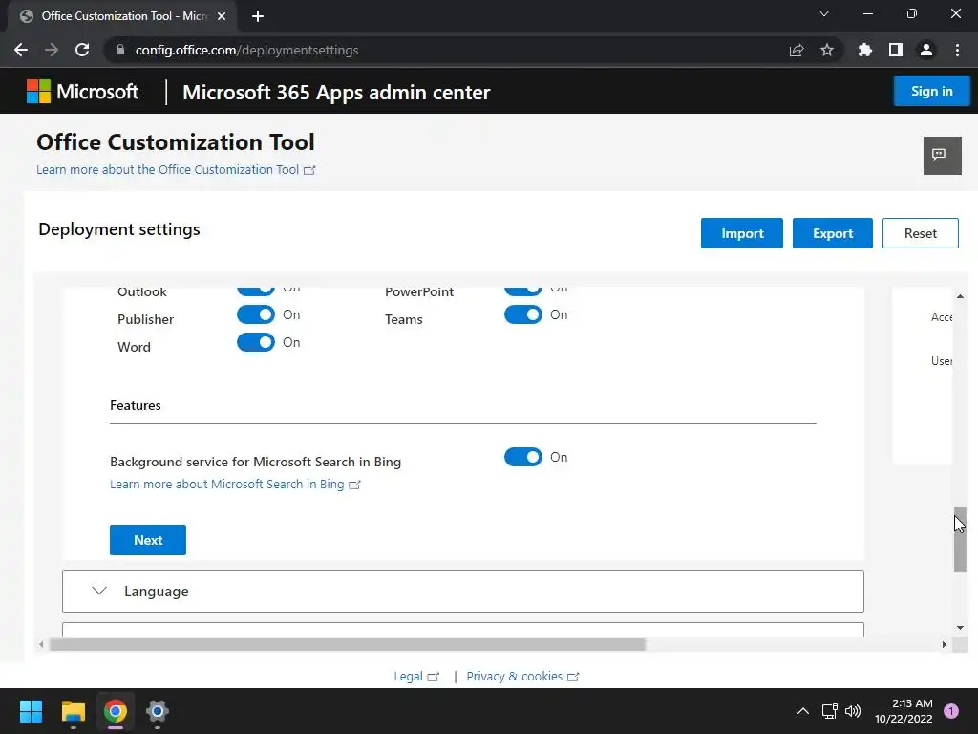Turn off the Publisher toggle

(x=255, y=314)
